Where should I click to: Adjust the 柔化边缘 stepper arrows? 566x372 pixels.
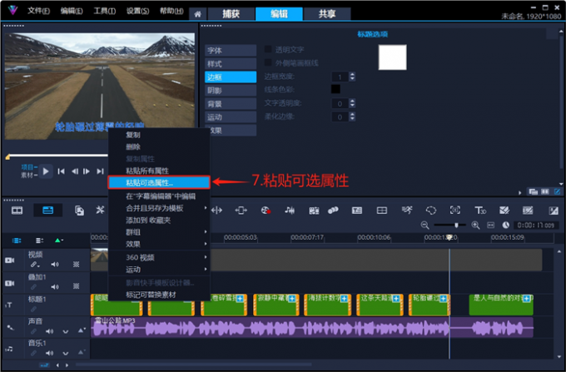pos(352,117)
